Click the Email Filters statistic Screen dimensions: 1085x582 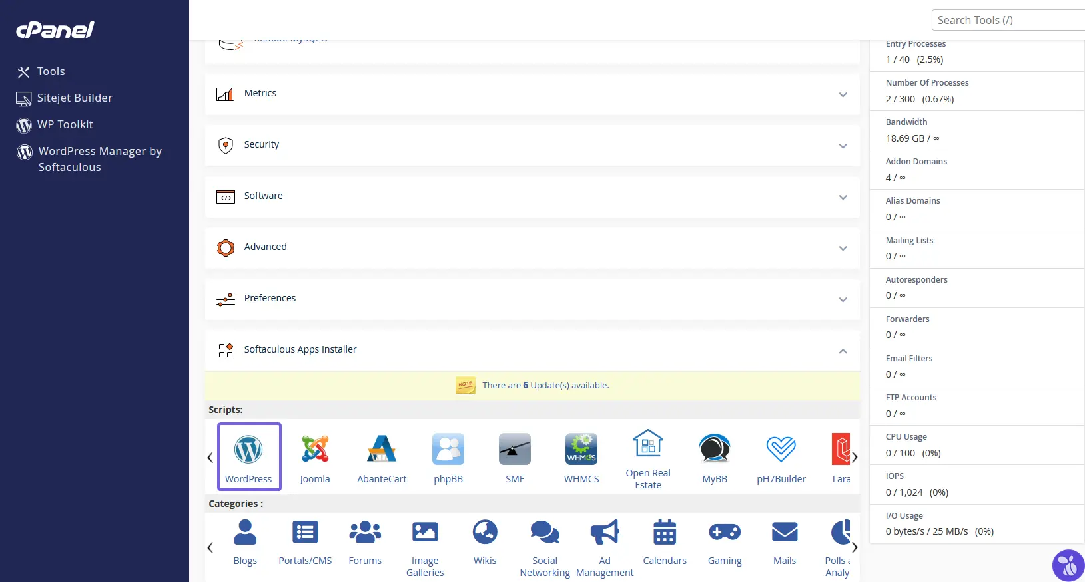(x=977, y=366)
